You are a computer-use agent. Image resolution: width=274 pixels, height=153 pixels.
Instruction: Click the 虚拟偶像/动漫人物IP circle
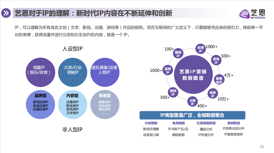(104, 70)
